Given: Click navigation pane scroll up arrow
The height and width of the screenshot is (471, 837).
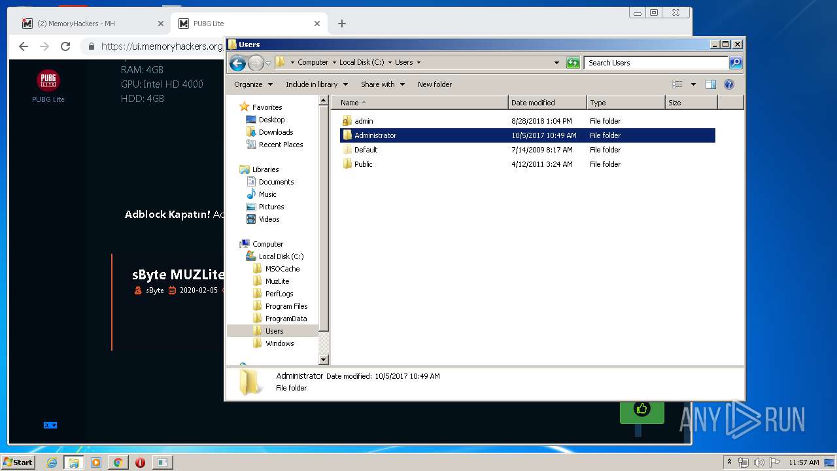Looking at the screenshot, I should 323,101.
